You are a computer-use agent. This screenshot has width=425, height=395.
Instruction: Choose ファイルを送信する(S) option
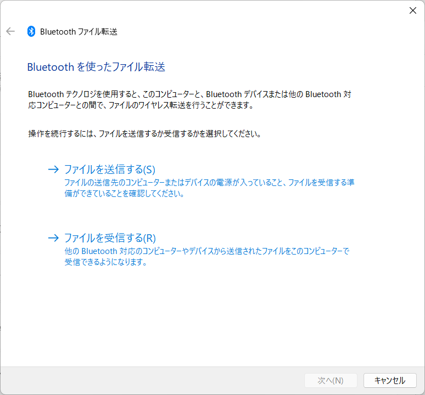click(110, 170)
